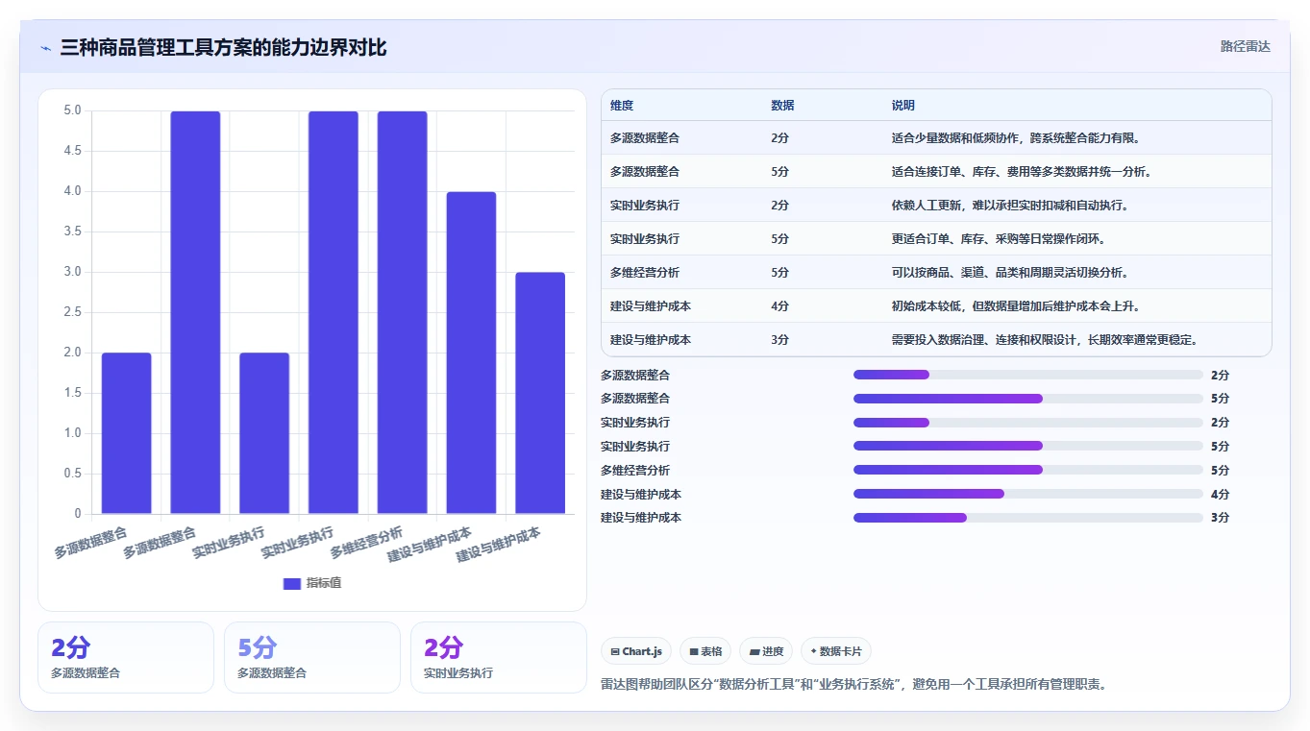Open the 5分 多源数据整合 data card
Viewport: 1310px width, 731px height.
pyautogui.click(x=312, y=657)
